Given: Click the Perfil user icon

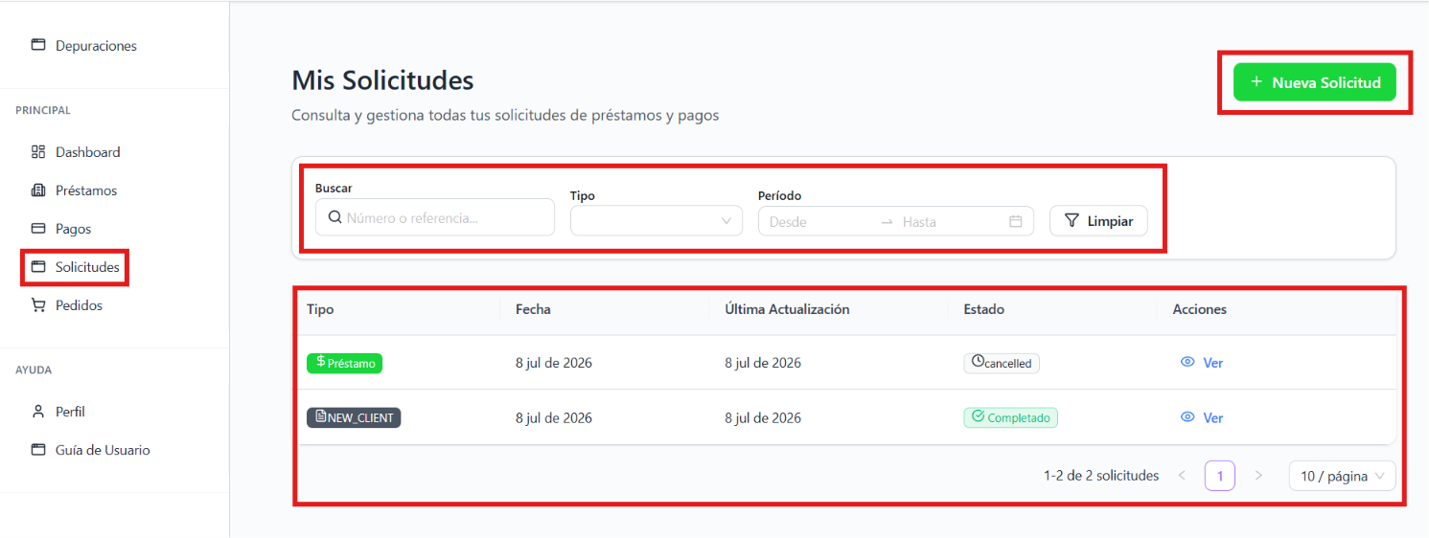Looking at the screenshot, I should point(38,412).
